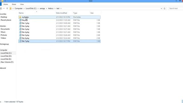Select the file-4.php icon
Image resolution: width=183 pixels, height=103 pixels.
click(20, 32)
